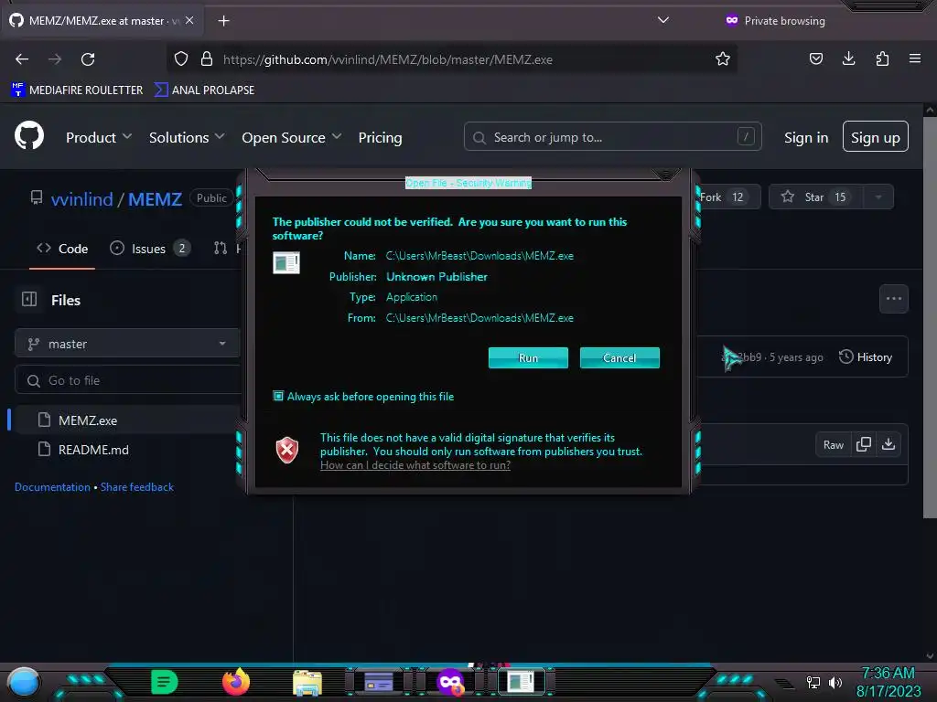Screen dimensions: 937x702
Task: Click the Sign in link
Action: (x=806, y=137)
